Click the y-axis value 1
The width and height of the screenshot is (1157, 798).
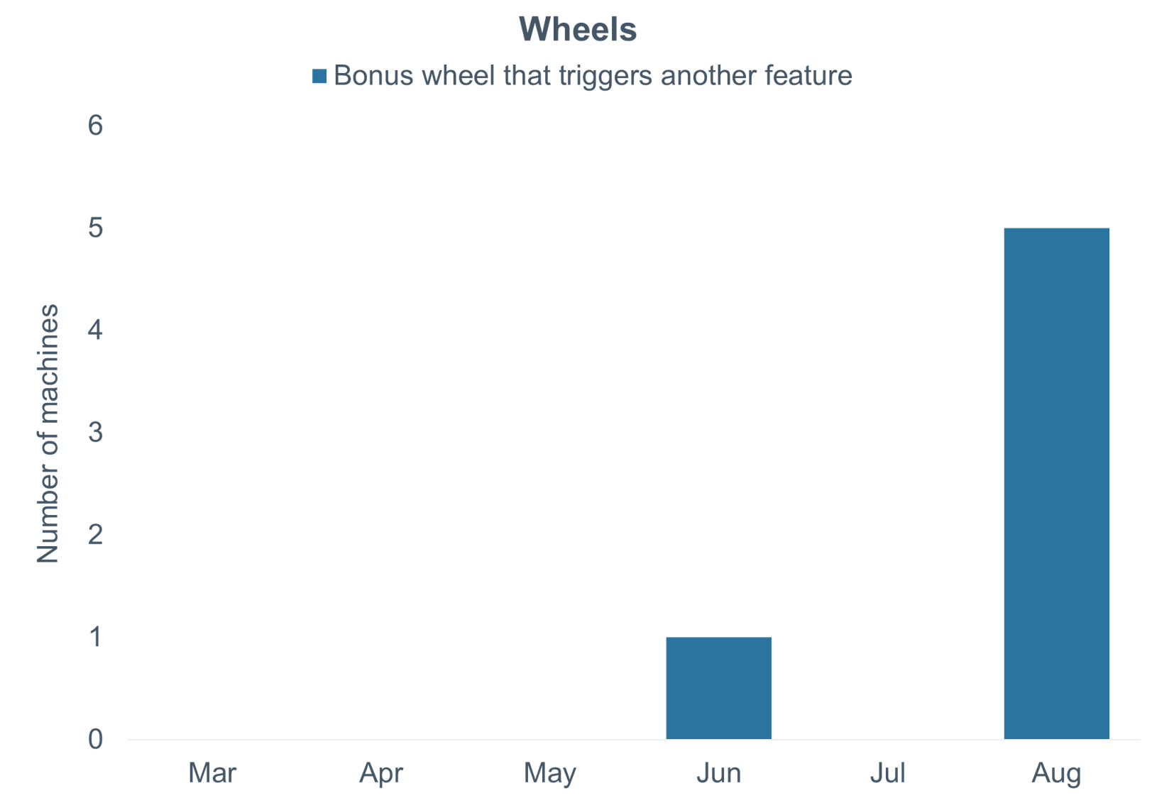point(95,637)
